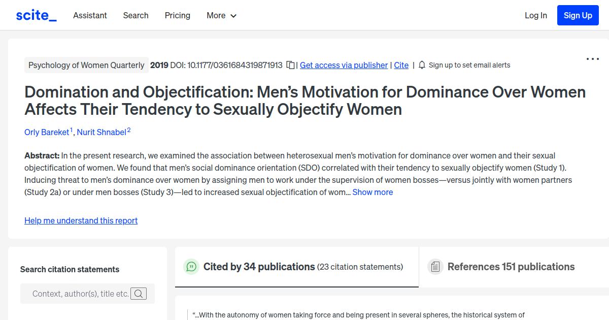Image resolution: width=609 pixels, height=320 pixels.
Task: Select the Cited by 34 publications tab
Action: [258, 266]
